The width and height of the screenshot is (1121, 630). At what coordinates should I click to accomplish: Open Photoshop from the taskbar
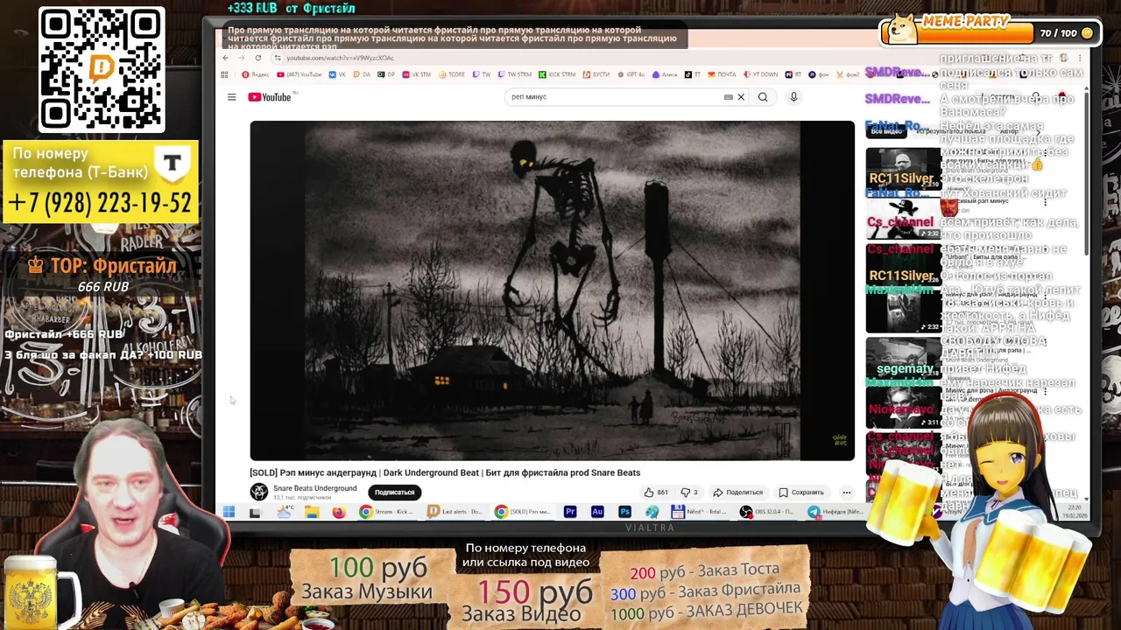(624, 512)
